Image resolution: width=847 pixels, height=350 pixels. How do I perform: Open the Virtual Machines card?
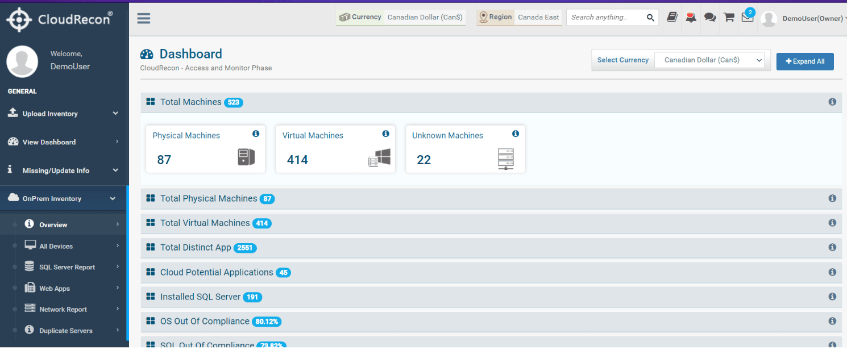(335, 149)
